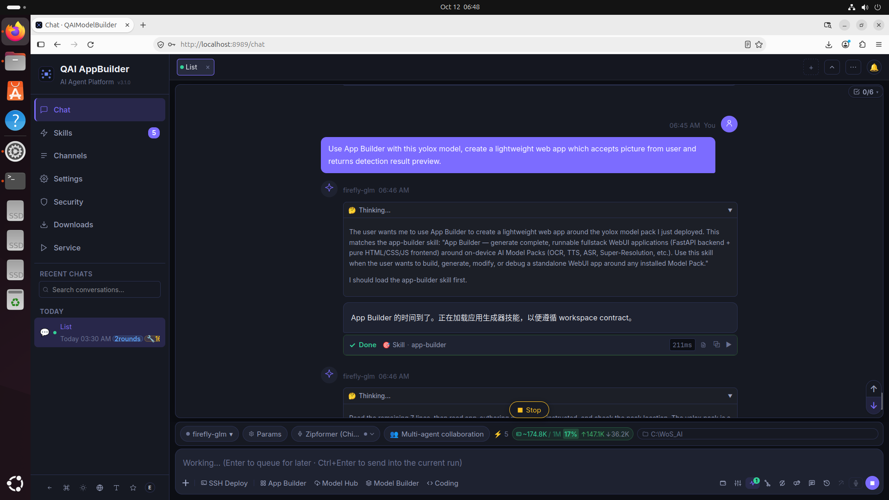Screen dimensions: 889x500
Task: Click the chat message input box
Action: pyautogui.click(x=529, y=462)
